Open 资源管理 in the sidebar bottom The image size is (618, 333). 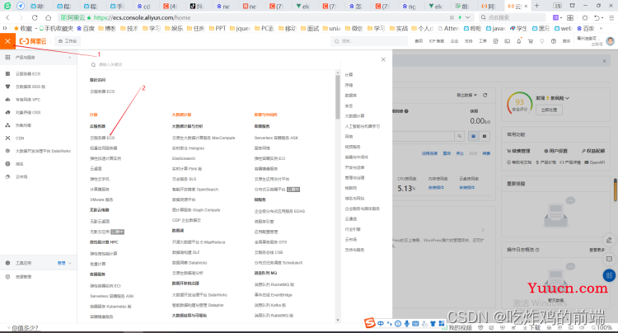tap(23, 277)
